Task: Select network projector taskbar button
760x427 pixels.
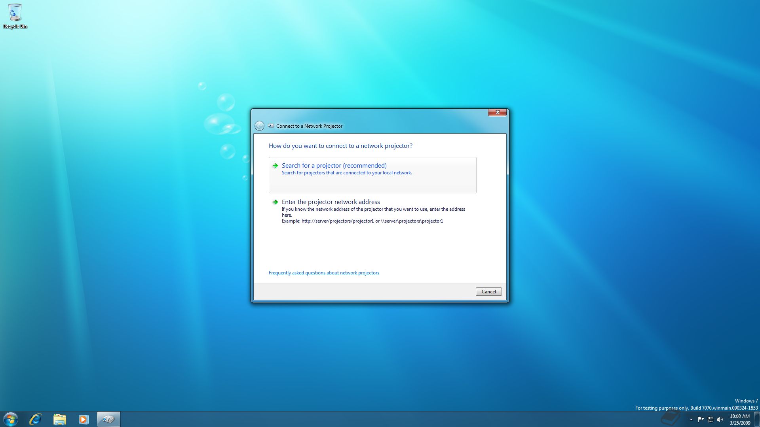Action: click(108, 419)
